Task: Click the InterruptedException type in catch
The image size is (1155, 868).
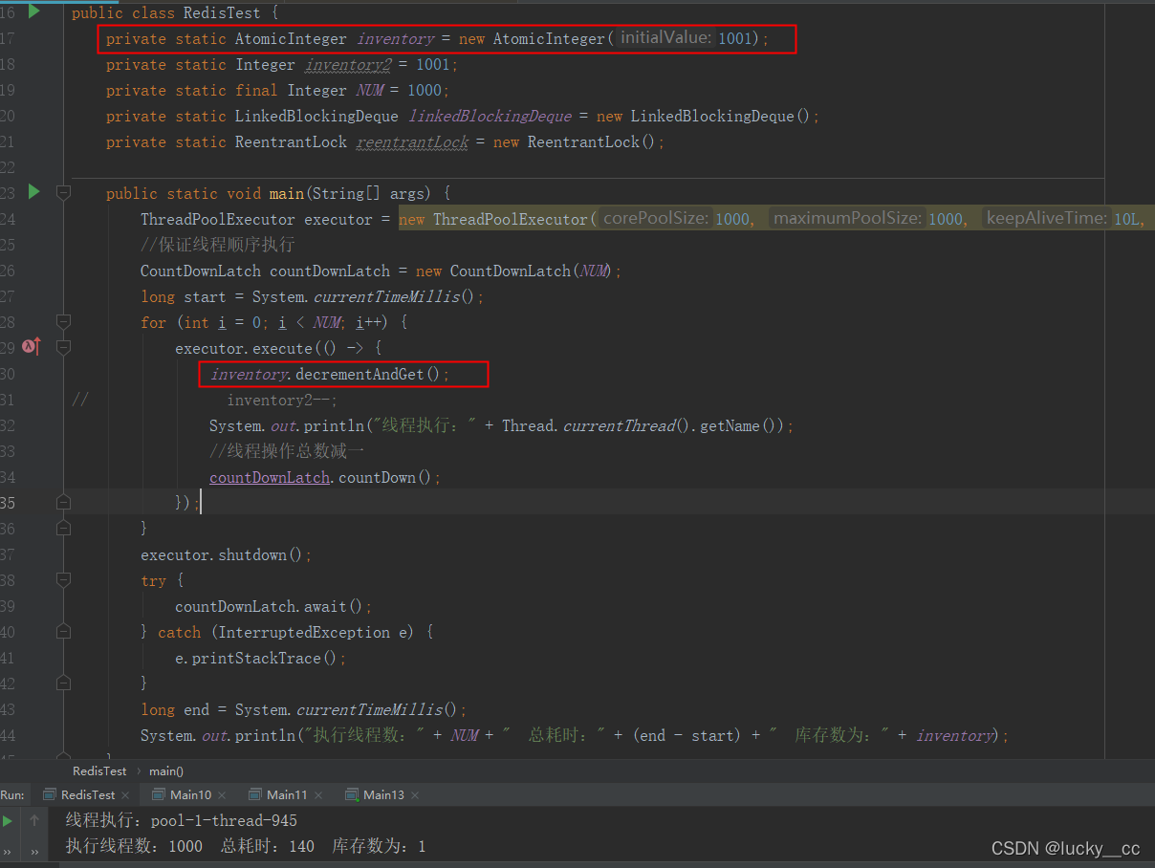Action: [304, 632]
